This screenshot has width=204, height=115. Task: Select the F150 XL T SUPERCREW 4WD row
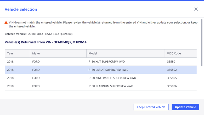pyautogui.click(x=101, y=62)
